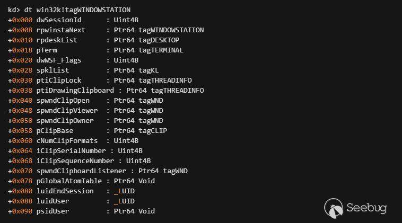402x223 pixels.
Task: Select the rpwinstaNext field name
Action: 61,30
